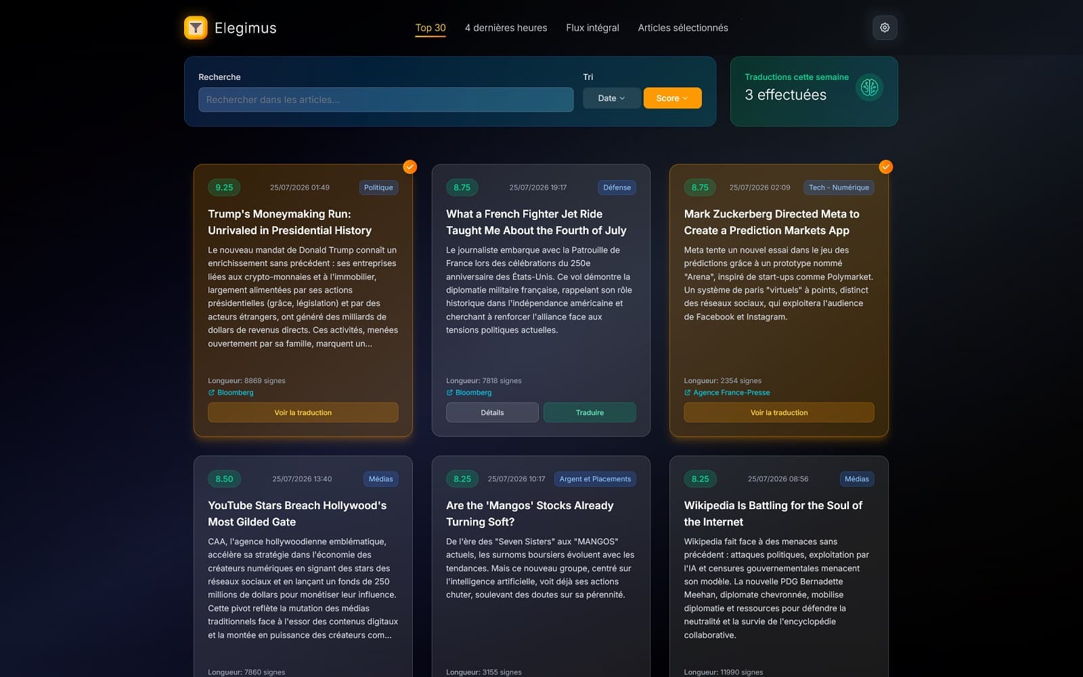Click the summary starting Wikipedia fait face
The image size is (1083, 677).
pos(776,588)
